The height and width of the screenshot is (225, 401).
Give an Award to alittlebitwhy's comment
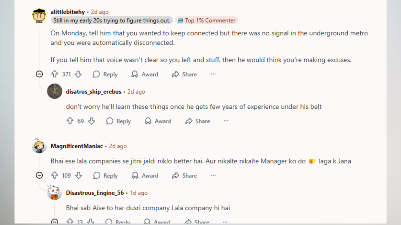tap(145, 74)
